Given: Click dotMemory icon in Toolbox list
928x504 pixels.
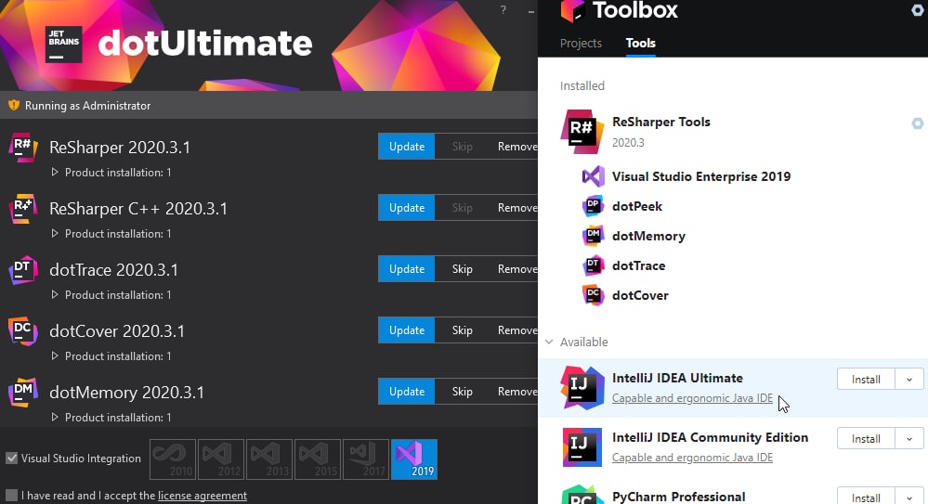Looking at the screenshot, I should 593,236.
